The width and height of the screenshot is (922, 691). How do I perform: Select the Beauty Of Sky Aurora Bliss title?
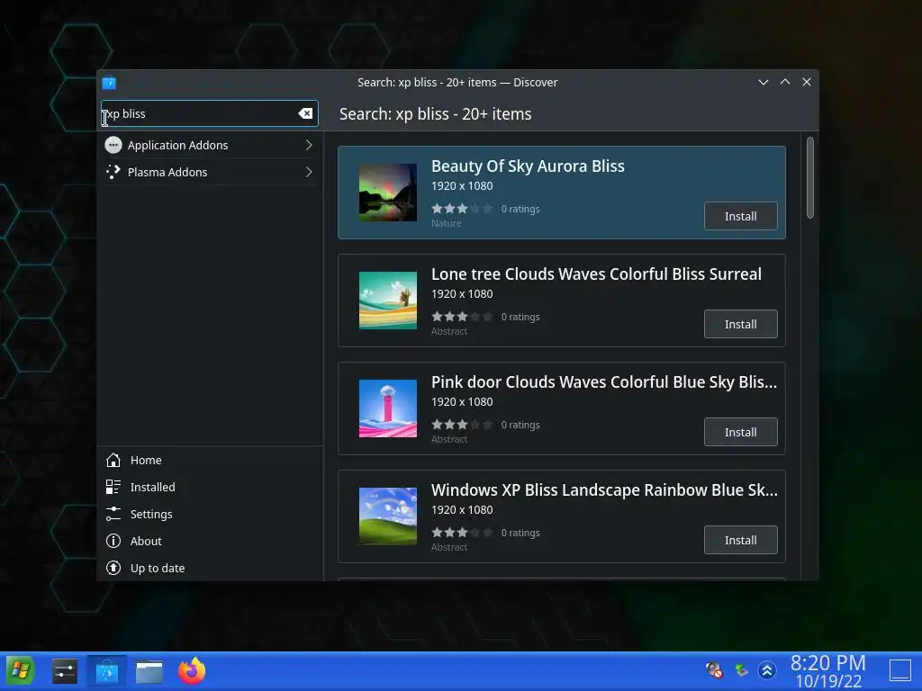pyautogui.click(x=528, y=166)
